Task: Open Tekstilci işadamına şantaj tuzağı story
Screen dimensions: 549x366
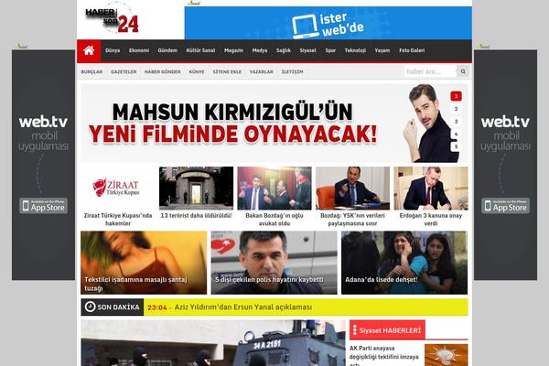Action: point(144,263)
